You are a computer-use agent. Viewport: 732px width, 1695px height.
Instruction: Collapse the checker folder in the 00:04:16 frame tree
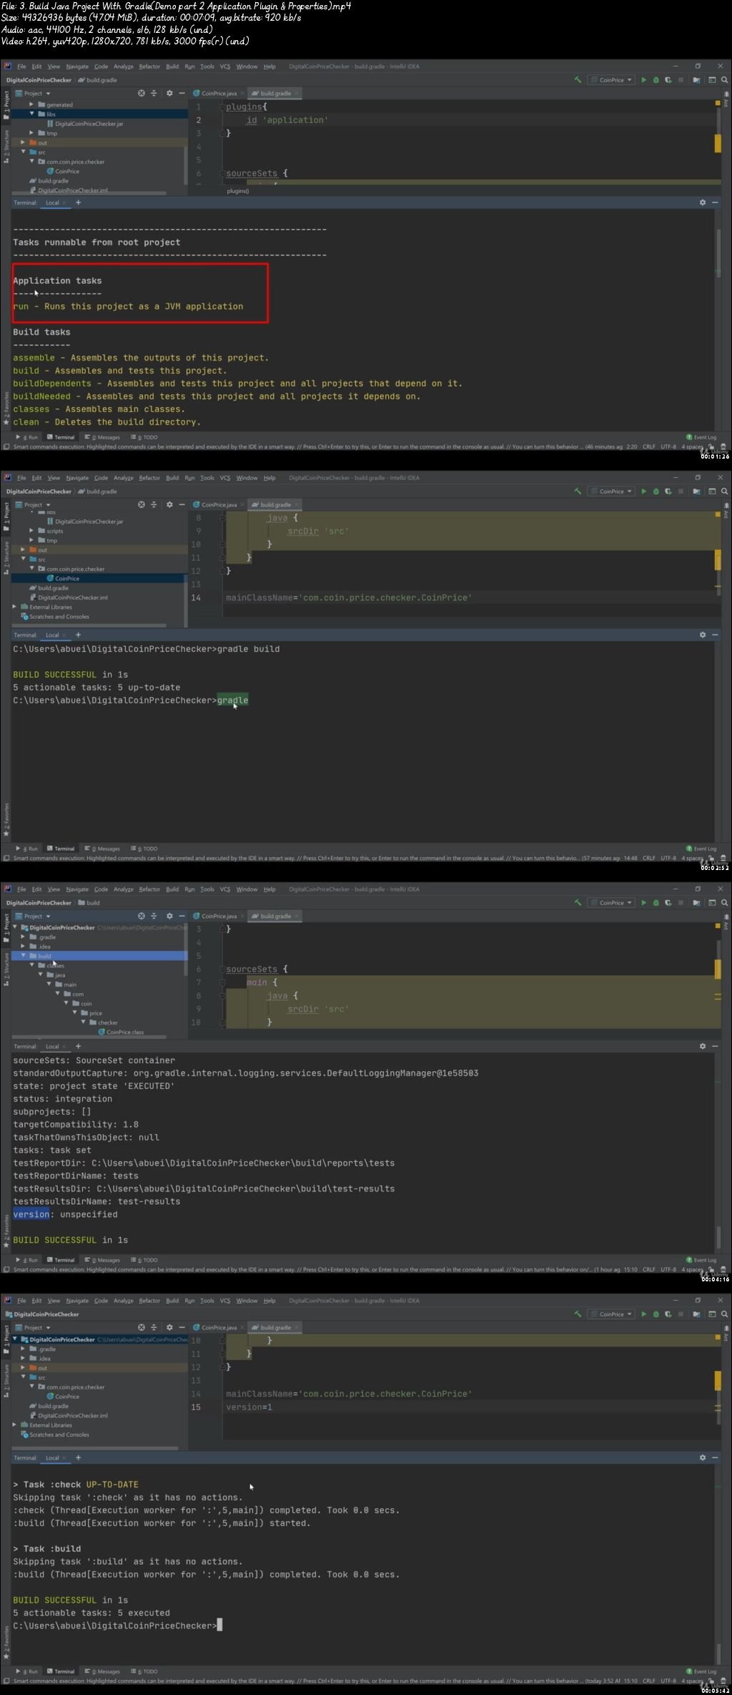(x=83, y=1022)
